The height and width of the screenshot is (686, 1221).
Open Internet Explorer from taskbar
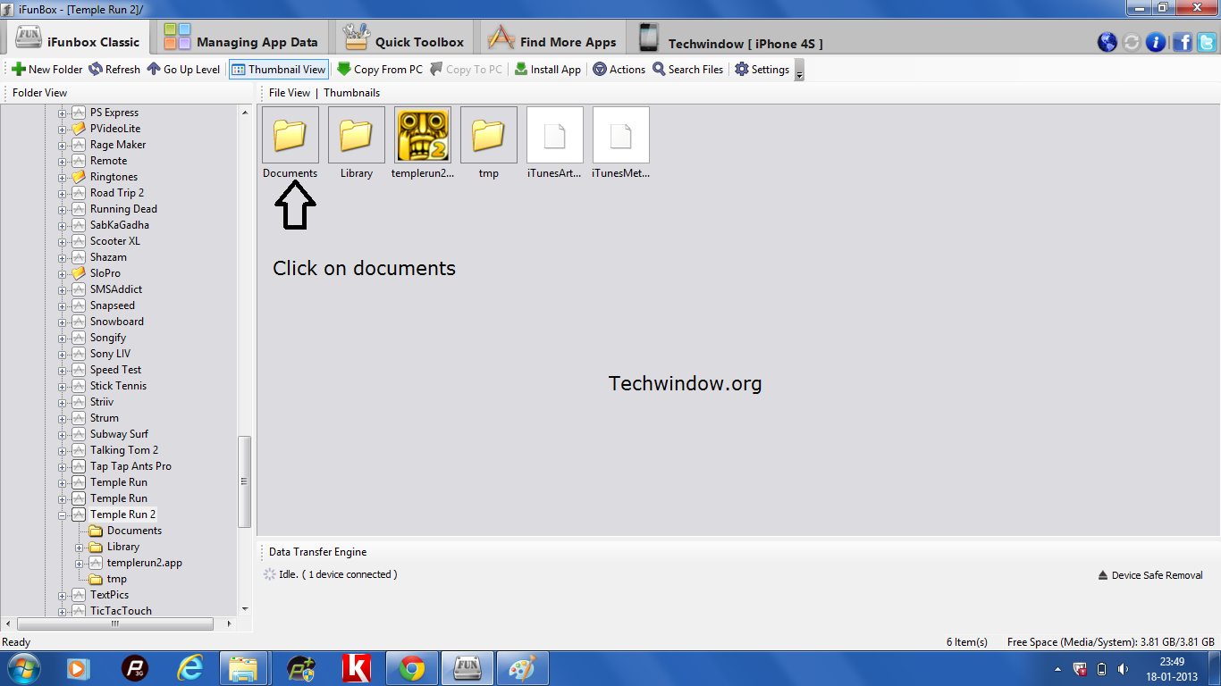pyautogui.click(x=189, y=668)
